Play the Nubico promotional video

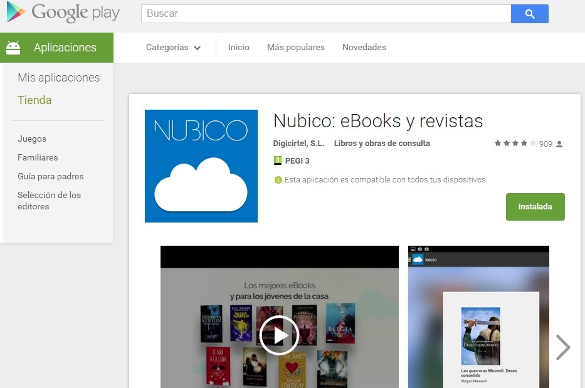tap(278, 335)
